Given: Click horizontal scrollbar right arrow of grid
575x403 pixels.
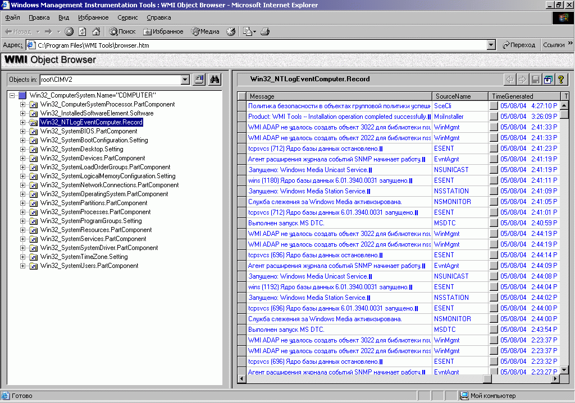Looking at the screenshot, I should point(556,379).
